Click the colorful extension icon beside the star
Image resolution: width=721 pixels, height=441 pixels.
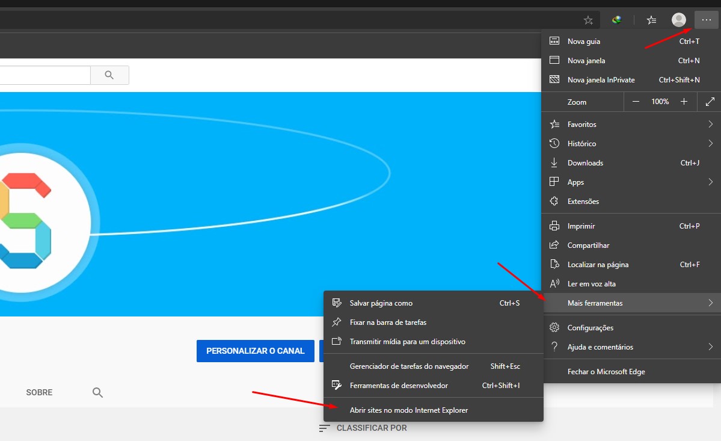point(616,19)
